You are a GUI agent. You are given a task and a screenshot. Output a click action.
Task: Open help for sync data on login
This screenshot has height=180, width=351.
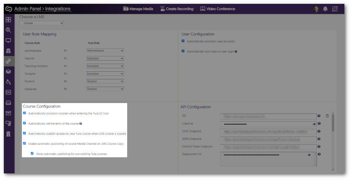click(236, 52)
